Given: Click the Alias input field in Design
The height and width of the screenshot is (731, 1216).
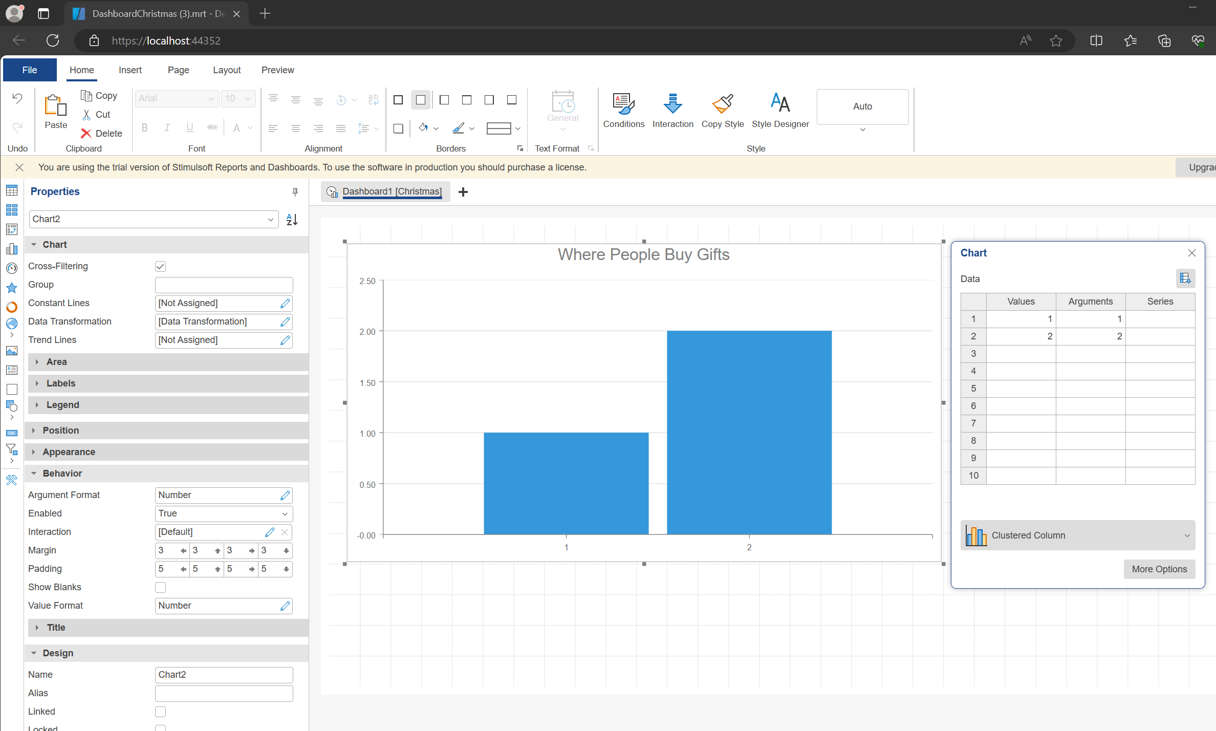Looking at the screenshot, I should pyautogui.click(x=223, y=693).
